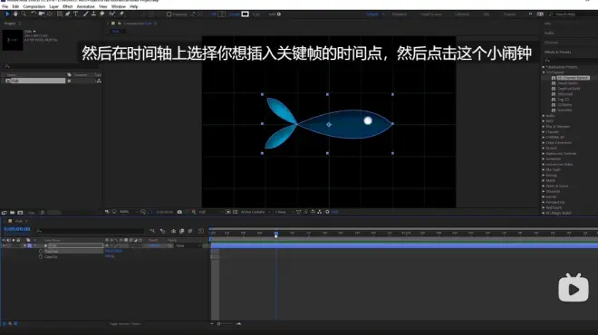The image size is (598, 335).
Task: Select the Puppet Pin tool
Action: [121, 14]
